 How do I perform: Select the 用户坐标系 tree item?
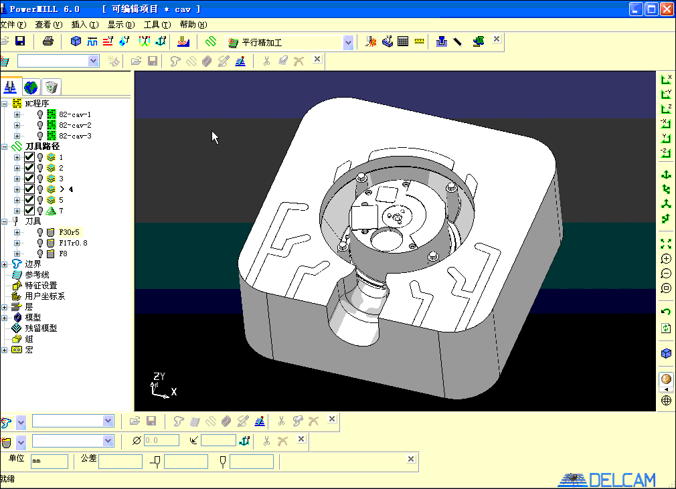pyautogui.click(x=45, y=296)
